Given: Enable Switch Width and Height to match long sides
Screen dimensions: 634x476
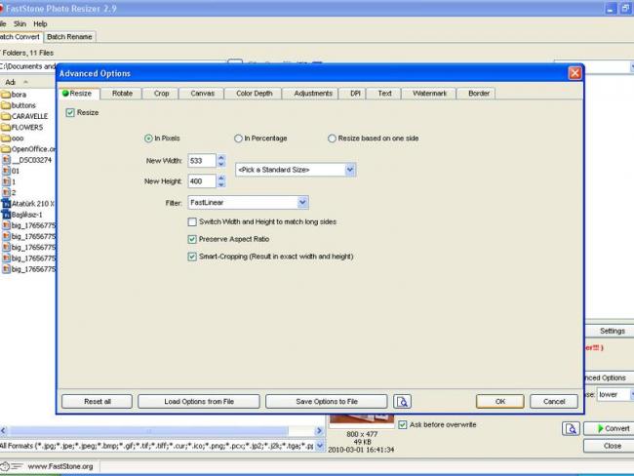Looking at the screenshot, I should [192, 221].
